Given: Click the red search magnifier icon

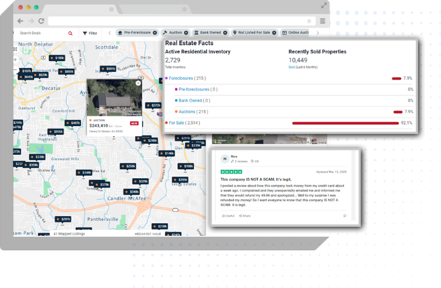Looking at the screenshot, I should (70, 33).
